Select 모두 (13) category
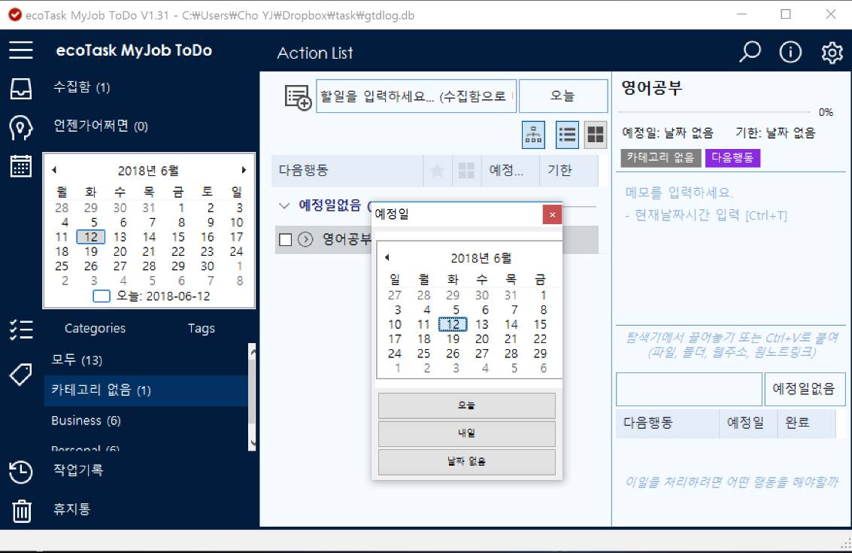852x553 pixels. 146,360
